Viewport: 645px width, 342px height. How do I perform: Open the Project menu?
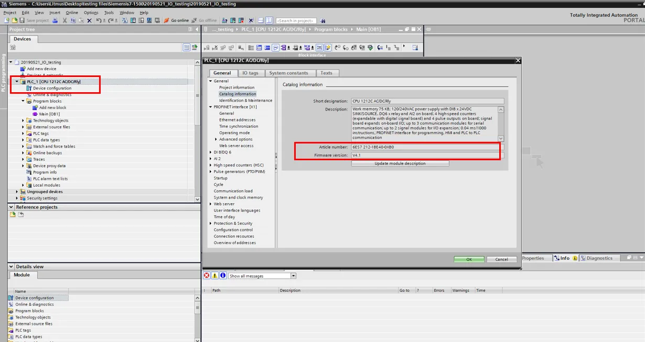pos(10,13)
